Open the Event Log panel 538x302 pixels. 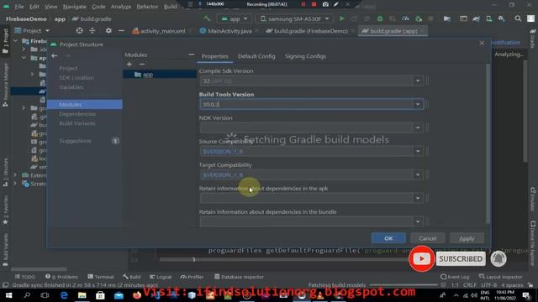coord(455,277)
